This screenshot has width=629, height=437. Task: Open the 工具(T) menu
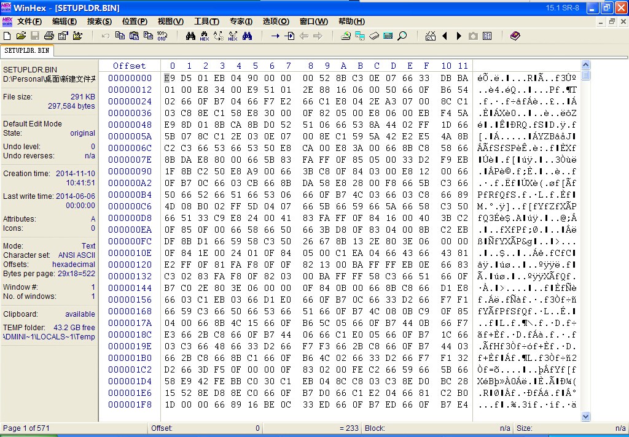[x=206, y=21]
